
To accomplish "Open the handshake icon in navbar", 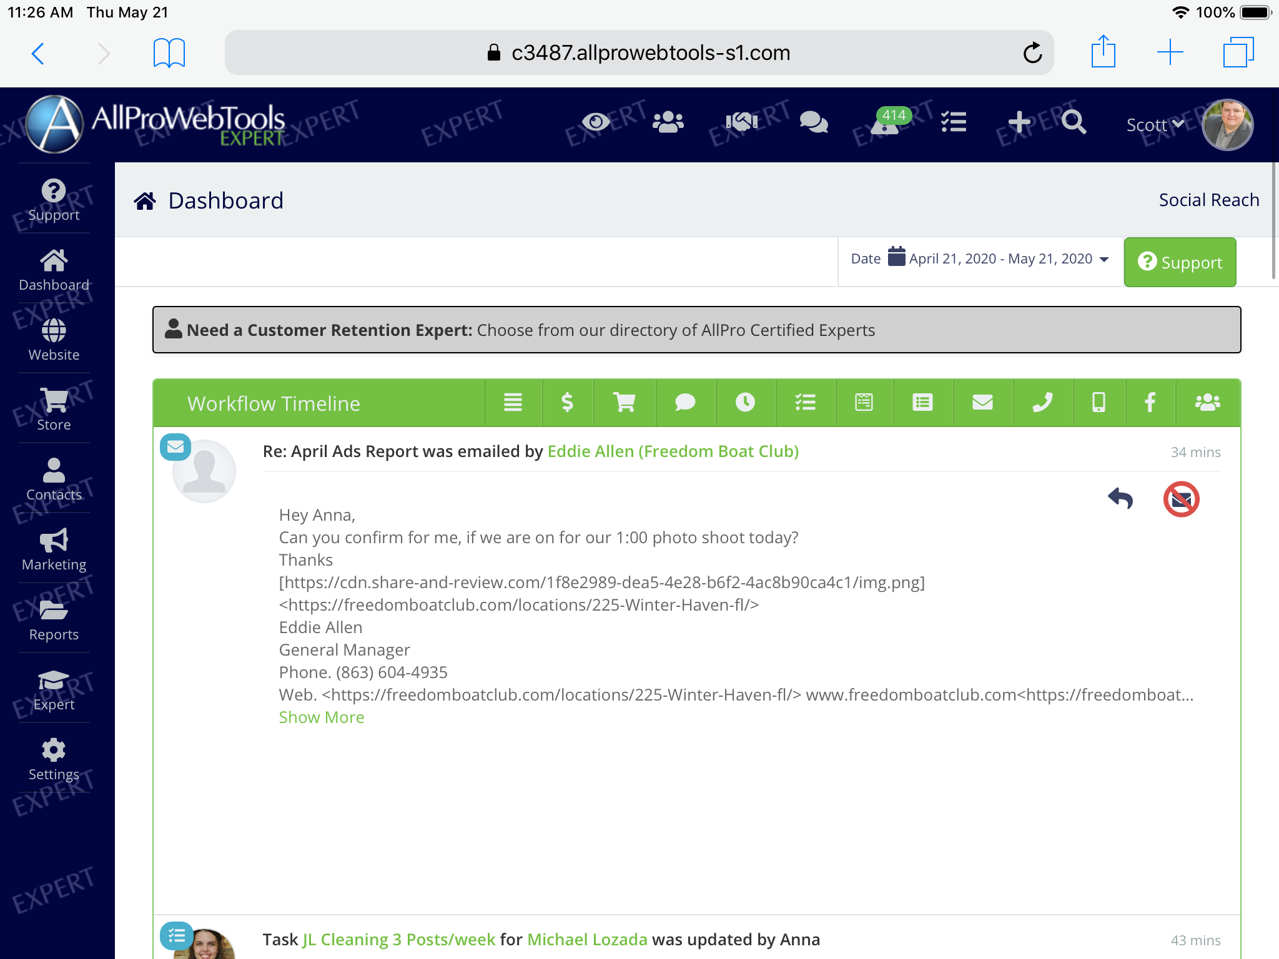I will point(741,122).
